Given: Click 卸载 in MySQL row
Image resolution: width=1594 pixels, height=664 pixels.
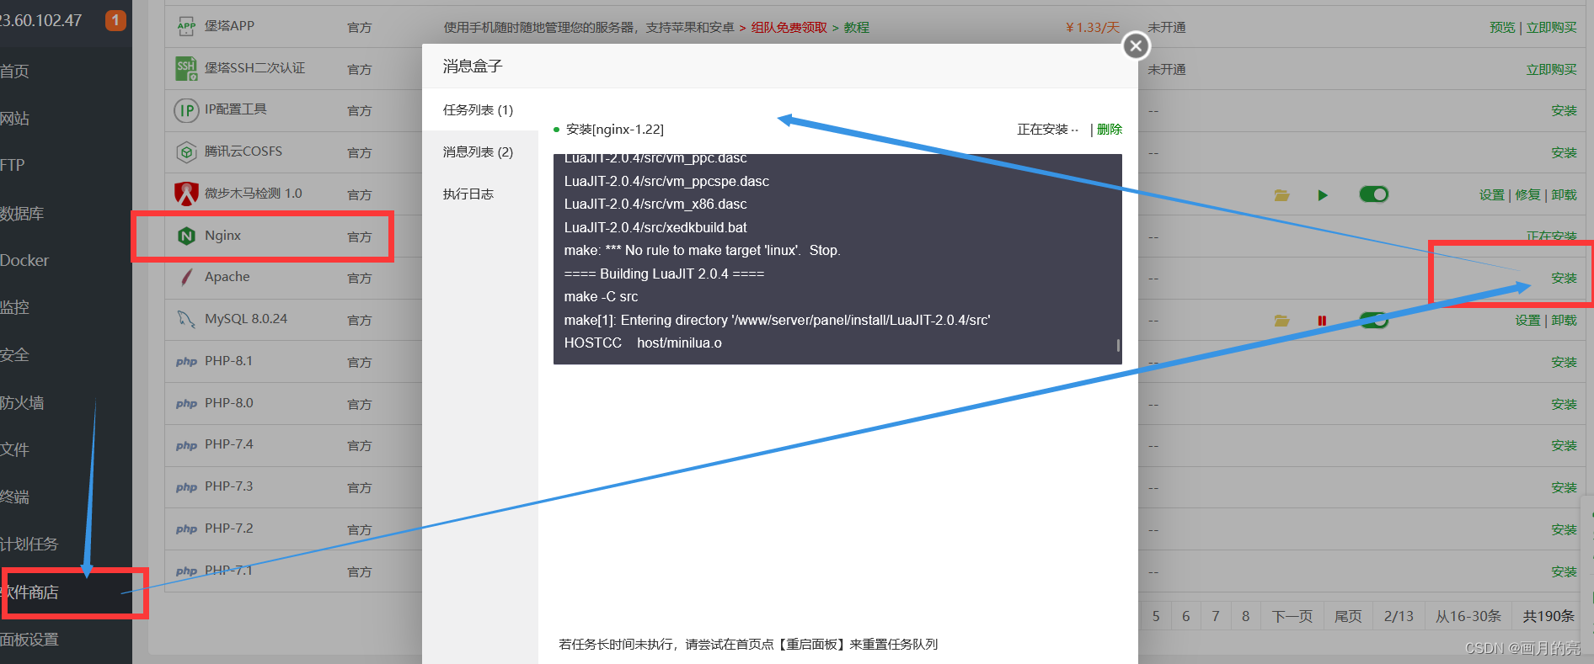Looking at the screenshot, I should (x=1565, y=320).
